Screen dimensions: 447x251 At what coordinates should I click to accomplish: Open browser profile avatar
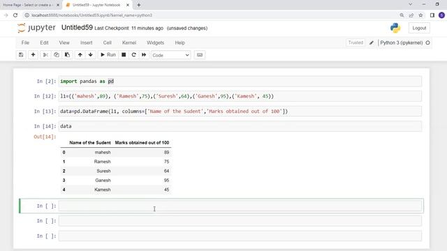(441, 15)
